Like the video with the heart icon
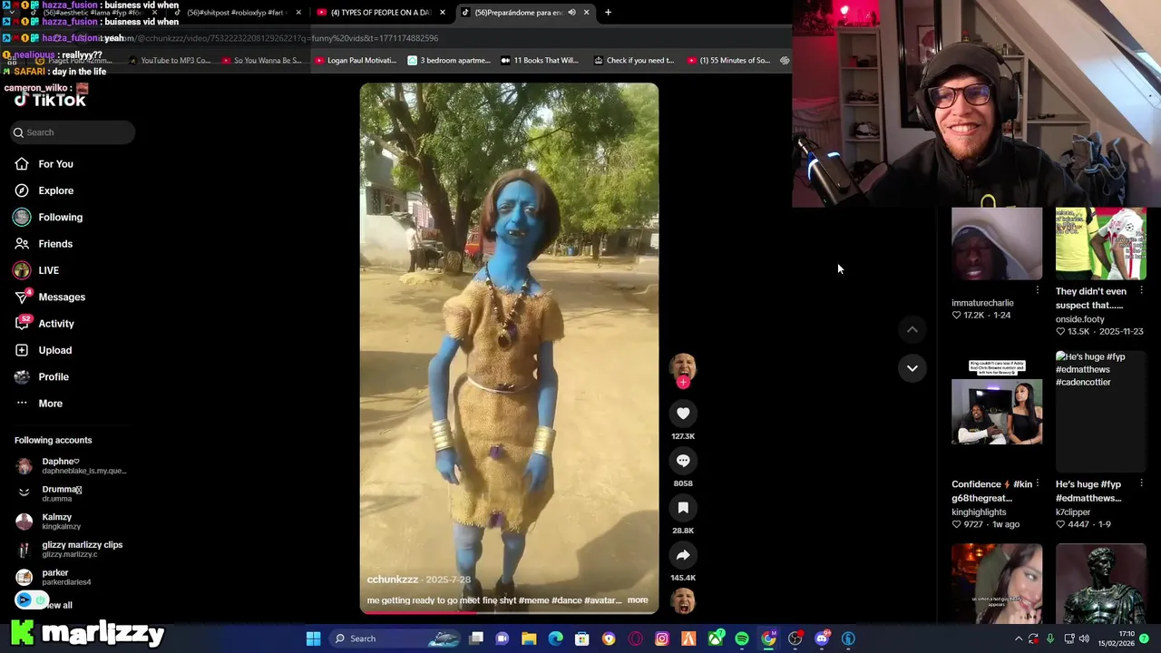Image resolution: width=1161 pixels, height=653 pixels. tap(683, 414)
